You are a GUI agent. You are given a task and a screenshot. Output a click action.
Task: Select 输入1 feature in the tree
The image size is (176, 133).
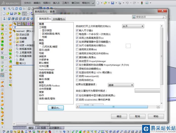23,63
